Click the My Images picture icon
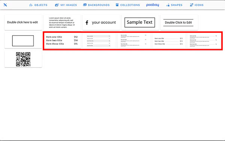Viewport: 225px width, 141px height. click(x=57, y=5)
